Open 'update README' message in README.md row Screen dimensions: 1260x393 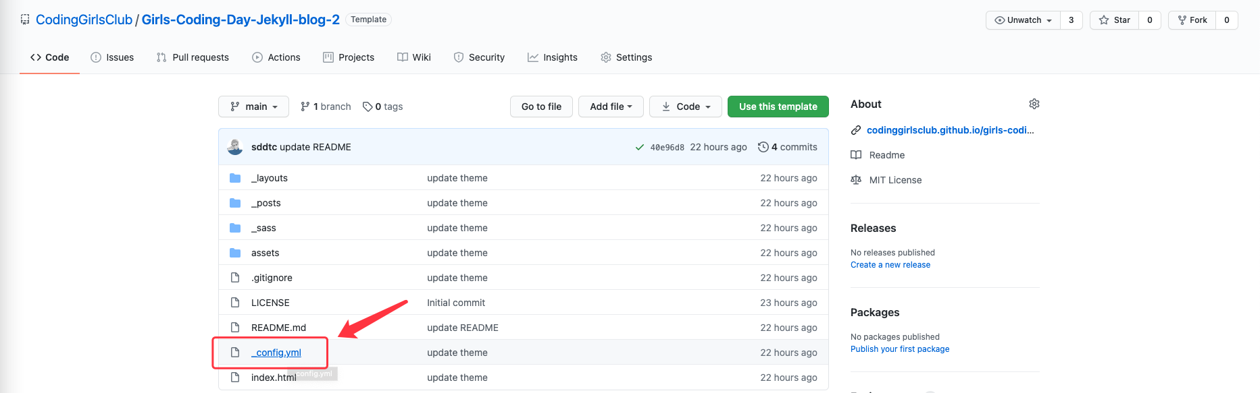pos(463,328)
